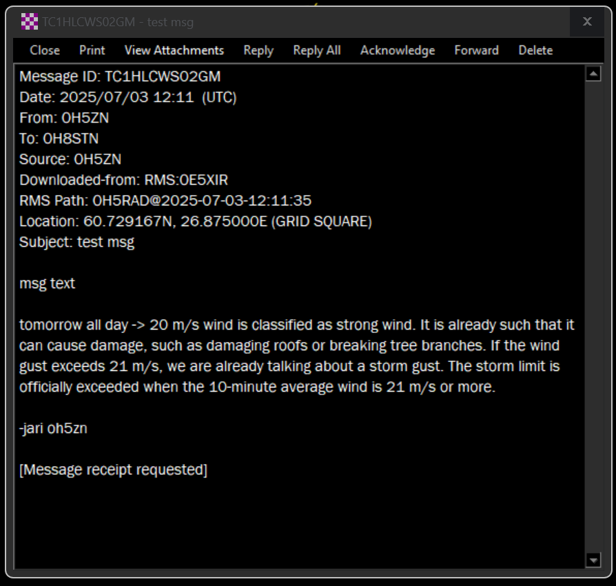Delete this message
The width and height of the screenshot is (616, 586).
(535, 50)
